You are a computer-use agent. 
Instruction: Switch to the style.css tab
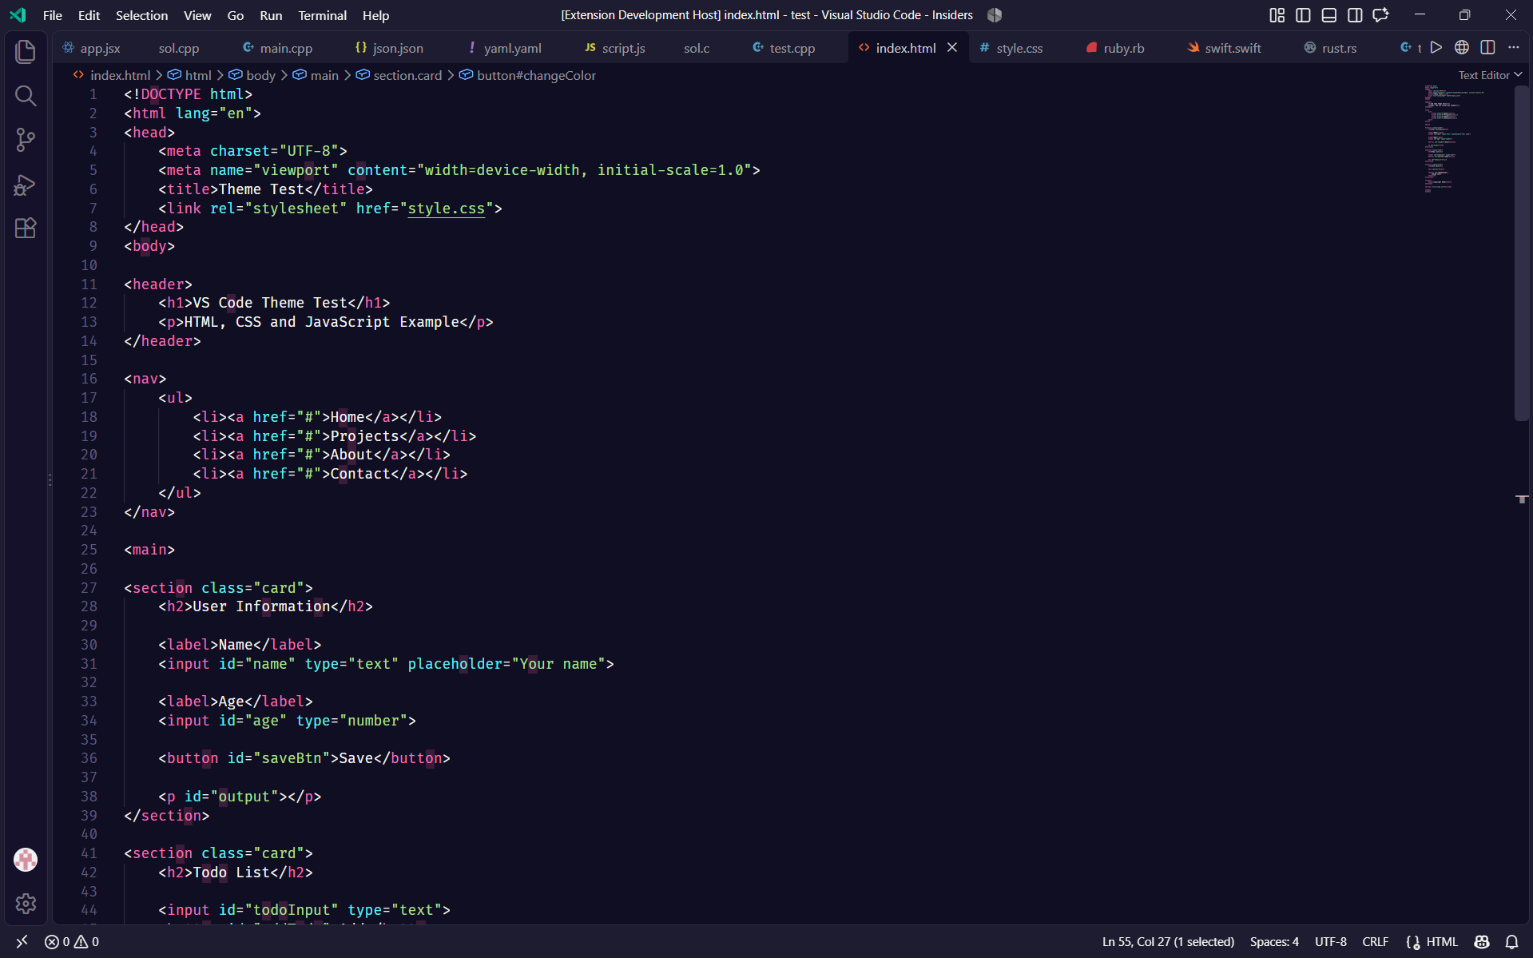[1019, 48]
